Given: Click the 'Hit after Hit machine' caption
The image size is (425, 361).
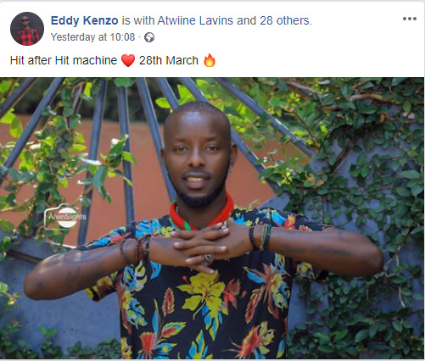Looking at the screenshot, I should click(x=64, y=60).
